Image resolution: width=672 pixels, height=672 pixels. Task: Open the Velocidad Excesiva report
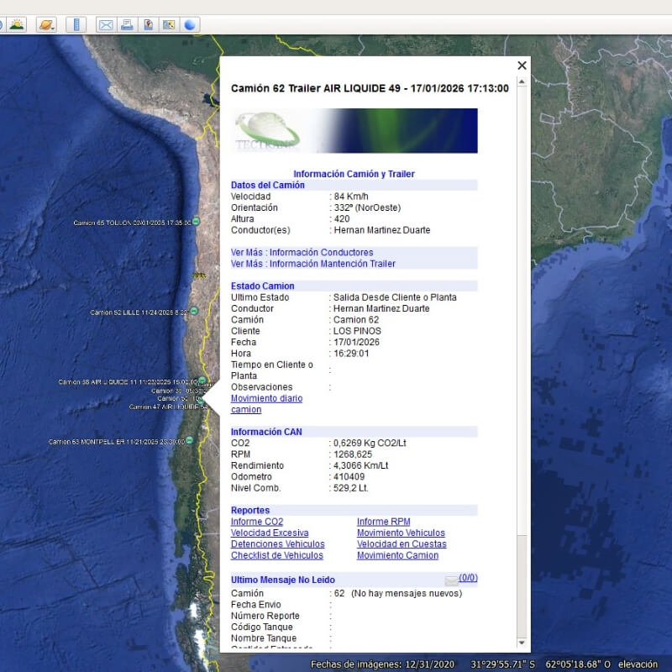[270, 533]
